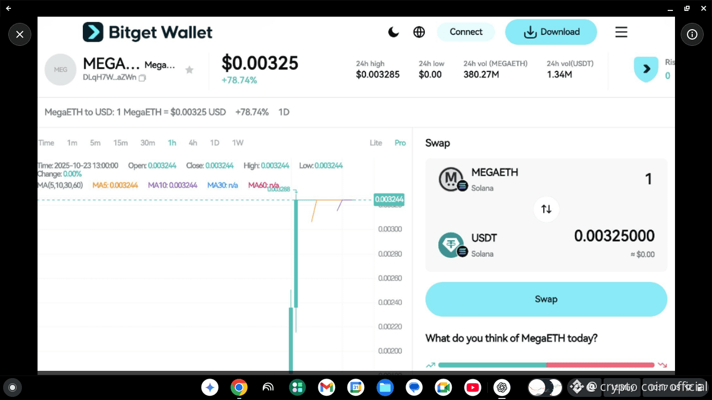
Task: Click the Bitget Wallet logo
Action: 148,32
